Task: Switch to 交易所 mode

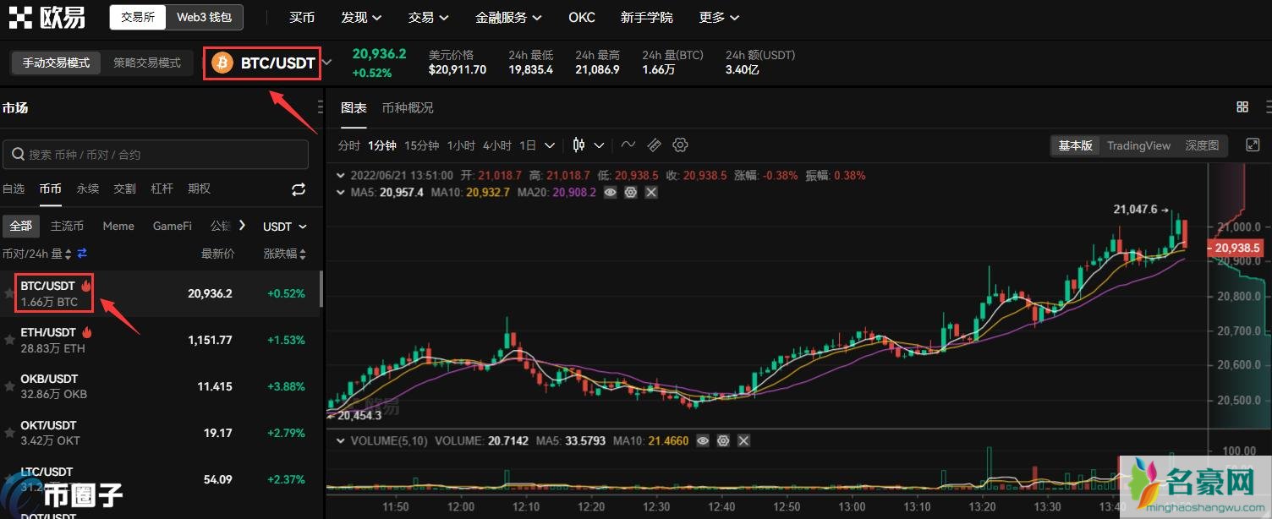Action: click(138, 17)
